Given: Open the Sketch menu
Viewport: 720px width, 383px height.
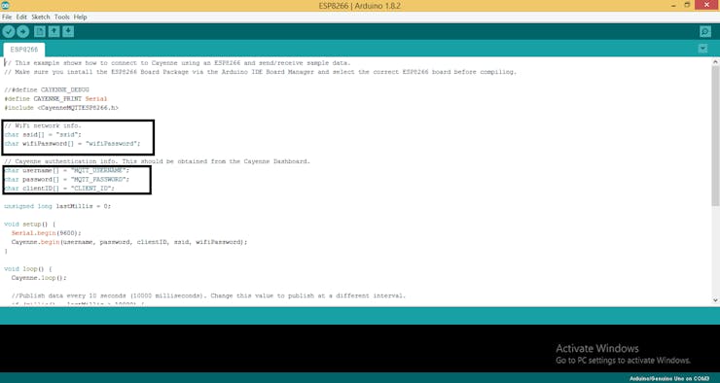Looking at the screenshot, I should [41, 17].
